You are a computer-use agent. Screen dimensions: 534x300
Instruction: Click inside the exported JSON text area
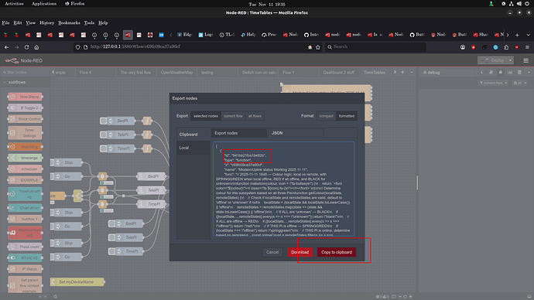pos(283,189)
